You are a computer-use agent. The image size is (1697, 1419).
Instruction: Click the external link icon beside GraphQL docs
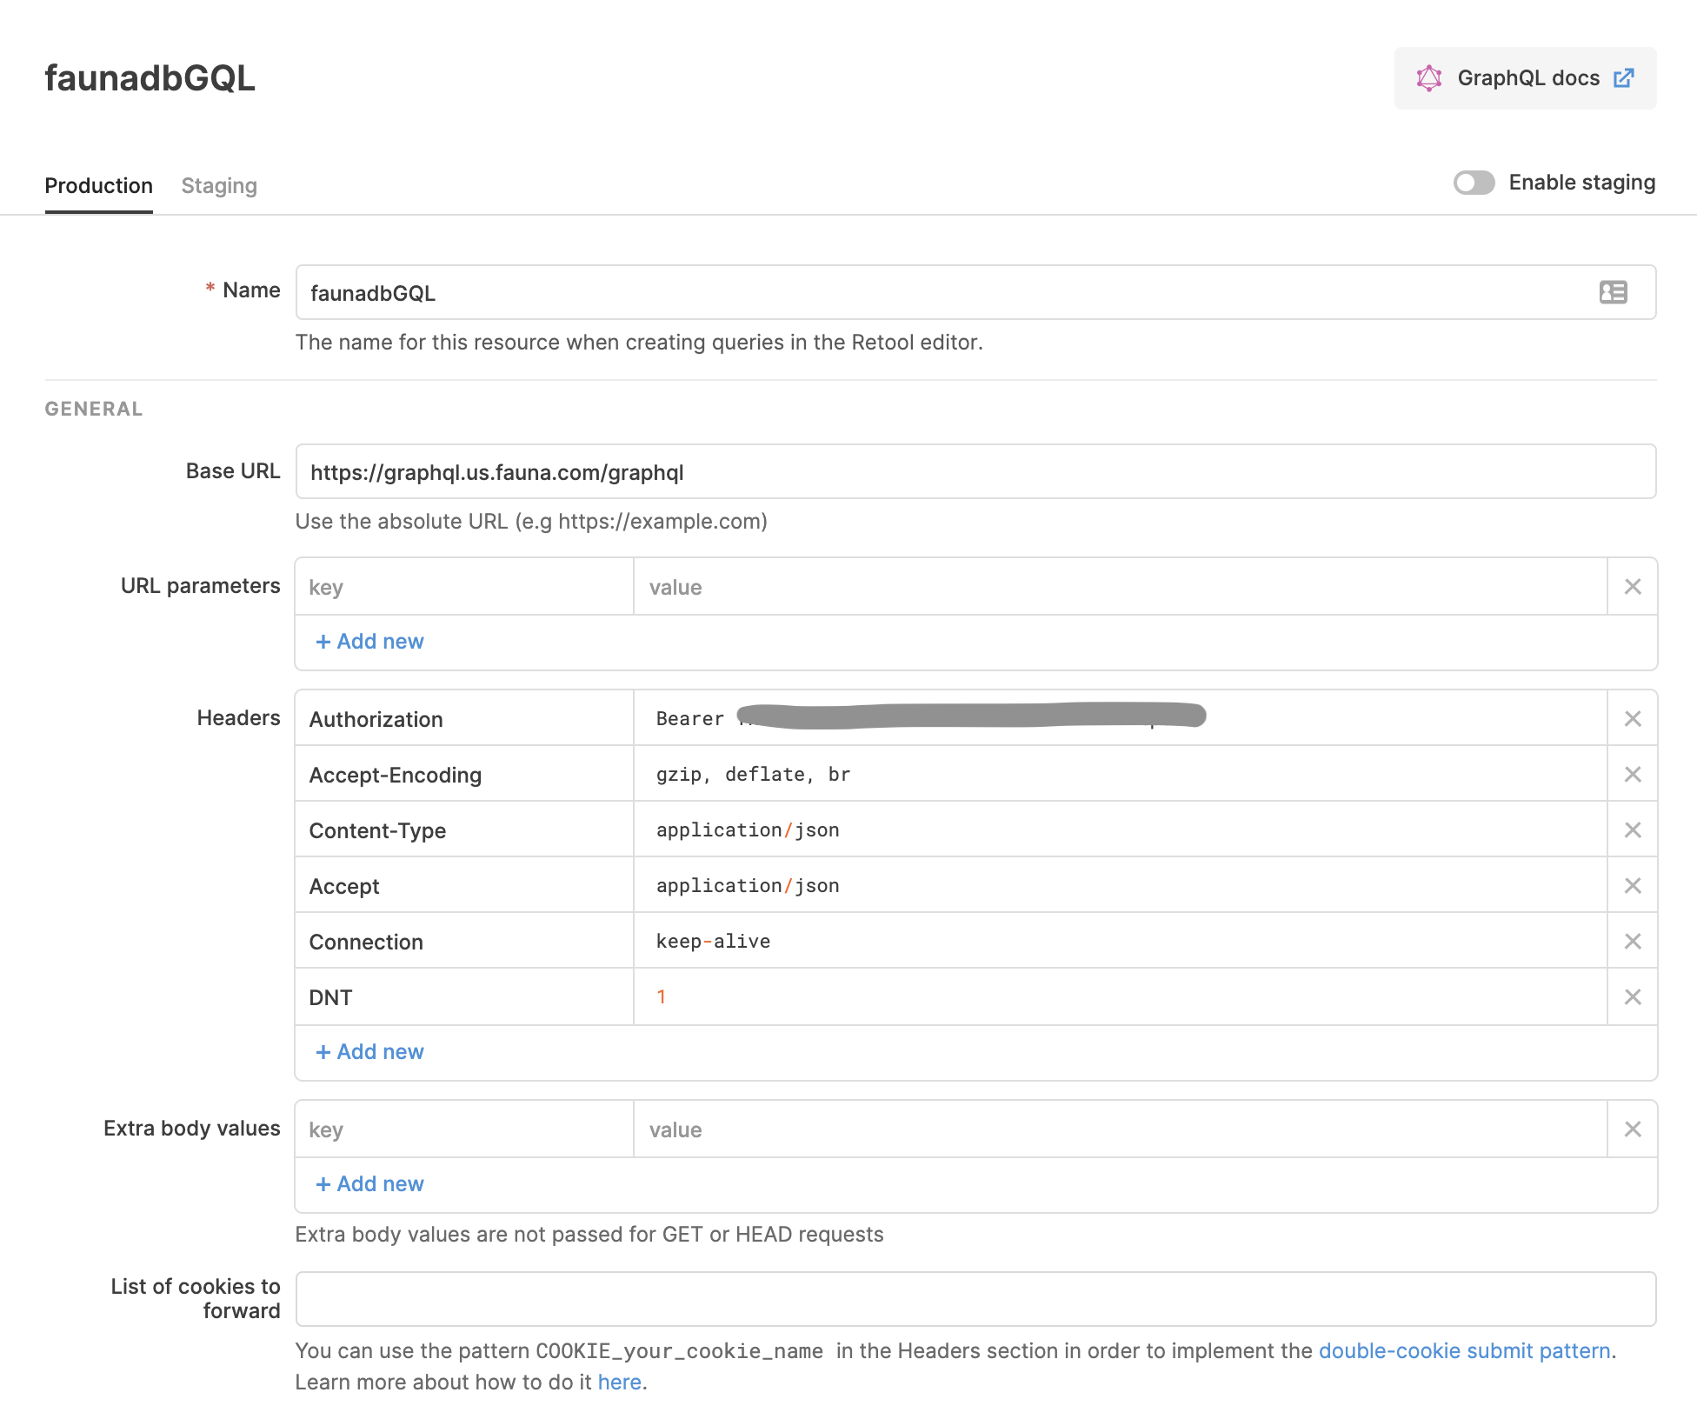[x=1624, y=78]
